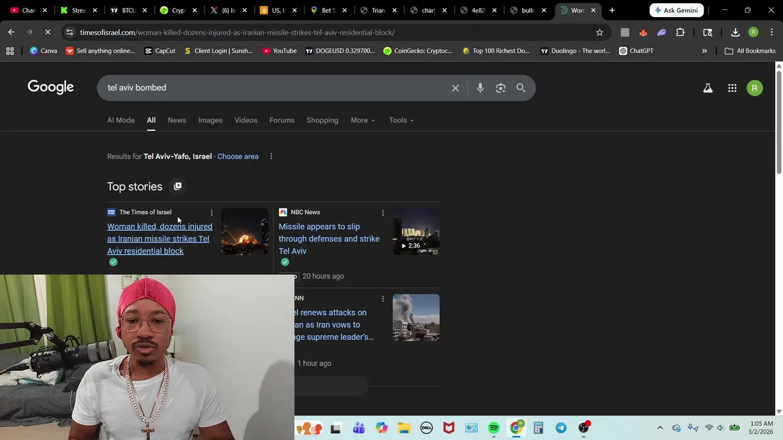Screen dimensions: 783x440
Task: Select the X (6) browser tab
Action: 229,10
